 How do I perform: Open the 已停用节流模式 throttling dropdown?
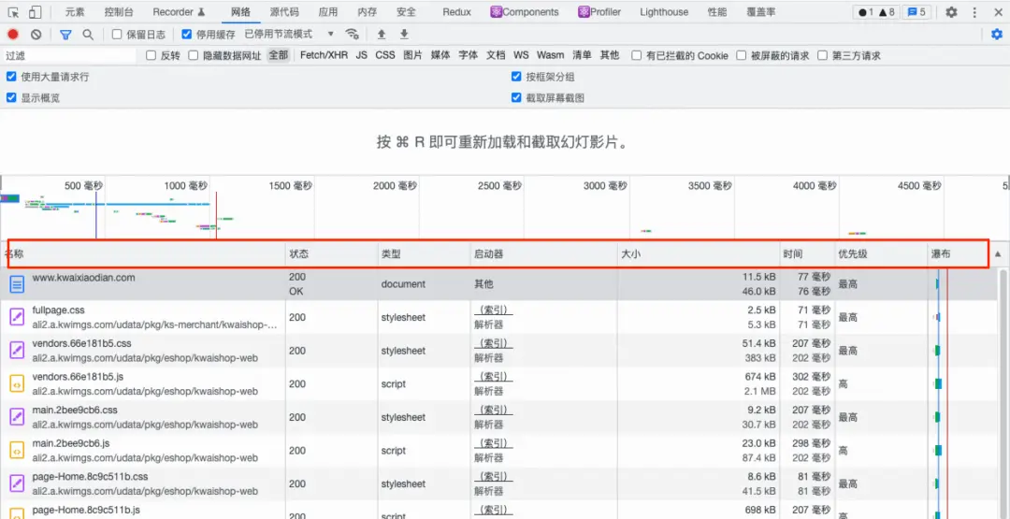tap(289, 35)
